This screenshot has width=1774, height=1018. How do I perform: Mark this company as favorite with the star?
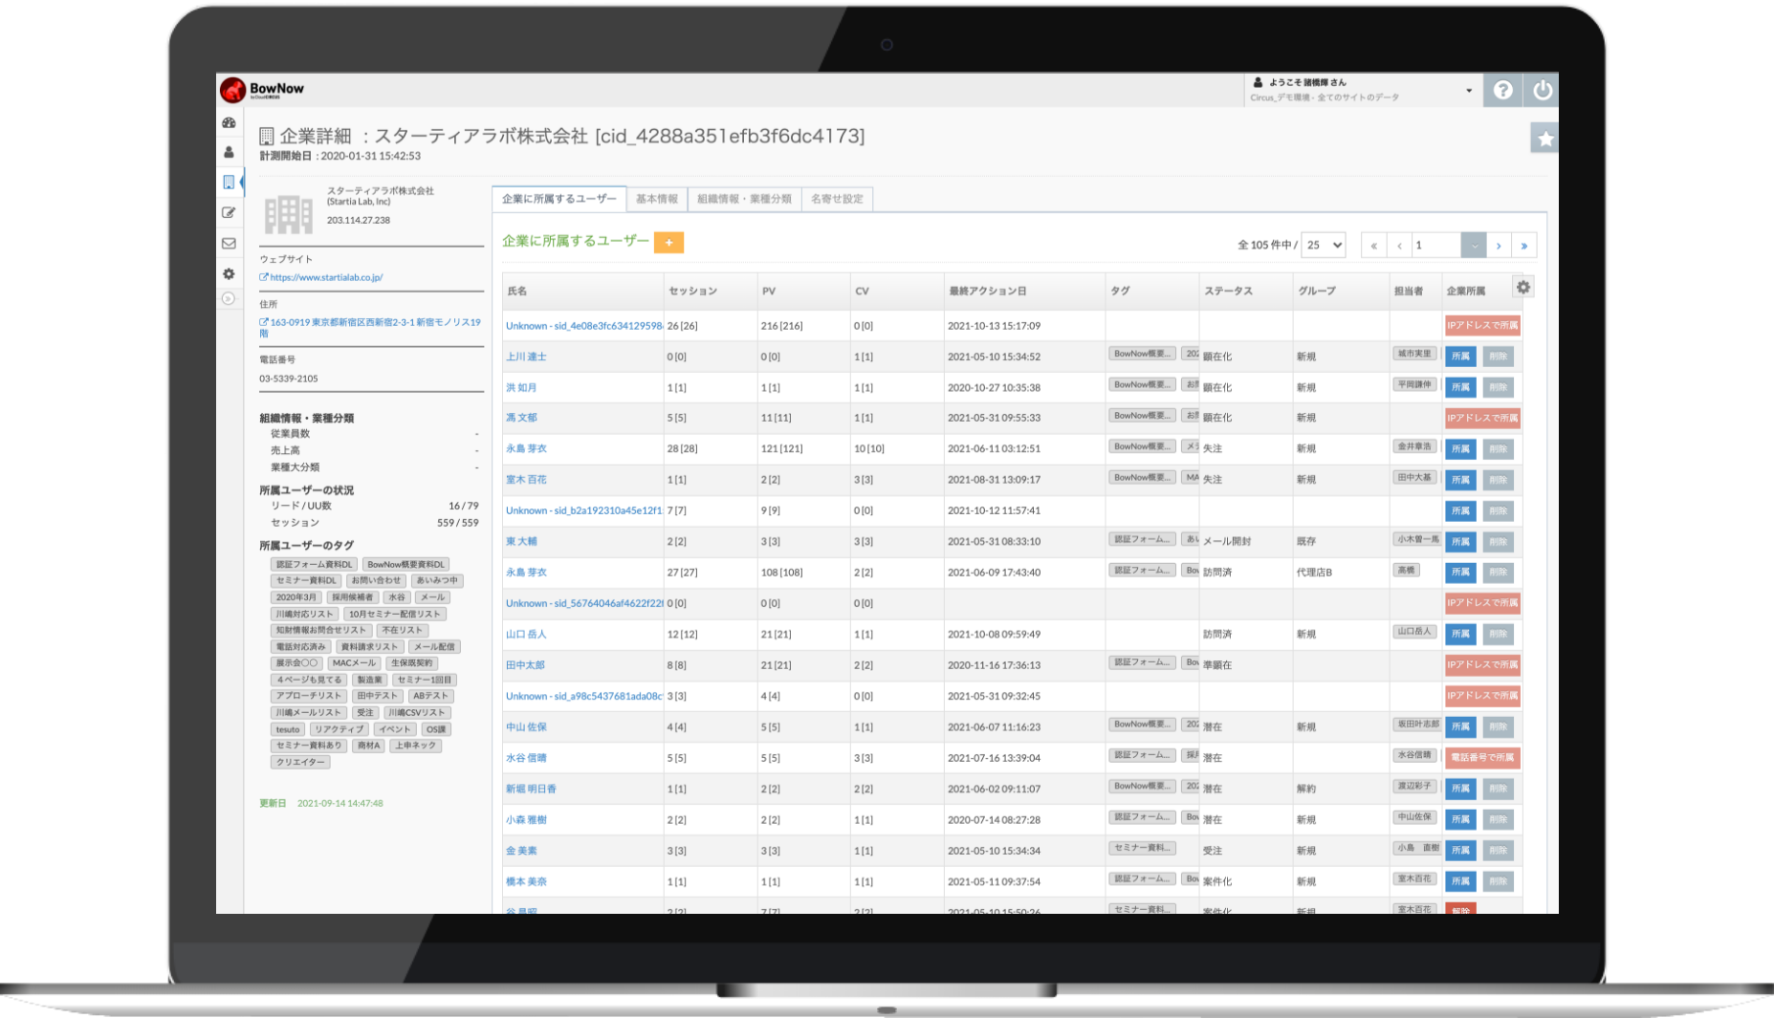[x=1546, y=137]
